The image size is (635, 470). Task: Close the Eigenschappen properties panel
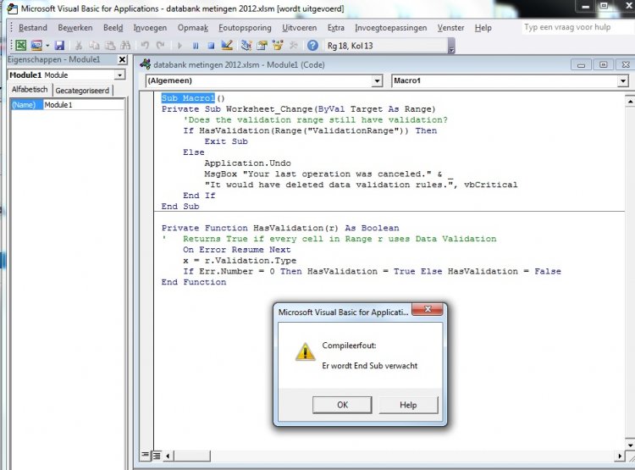(x=122, y=60)
